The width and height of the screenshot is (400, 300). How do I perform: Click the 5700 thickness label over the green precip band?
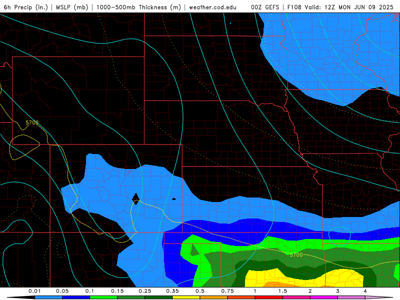[x=296, y=254]
